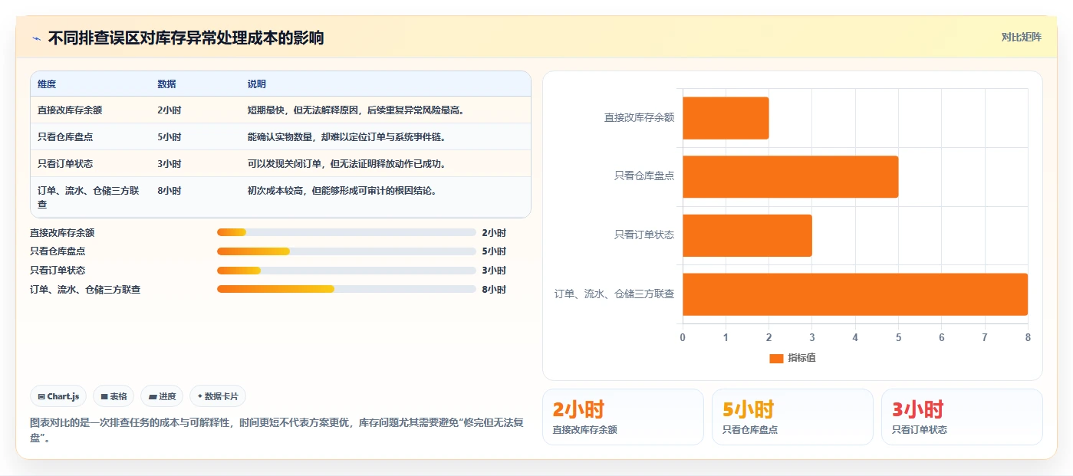1073x476 pixels.
Task: Click the 订单、流水、仓储三方联查 progress row label
Action: (x=85, y=290)
